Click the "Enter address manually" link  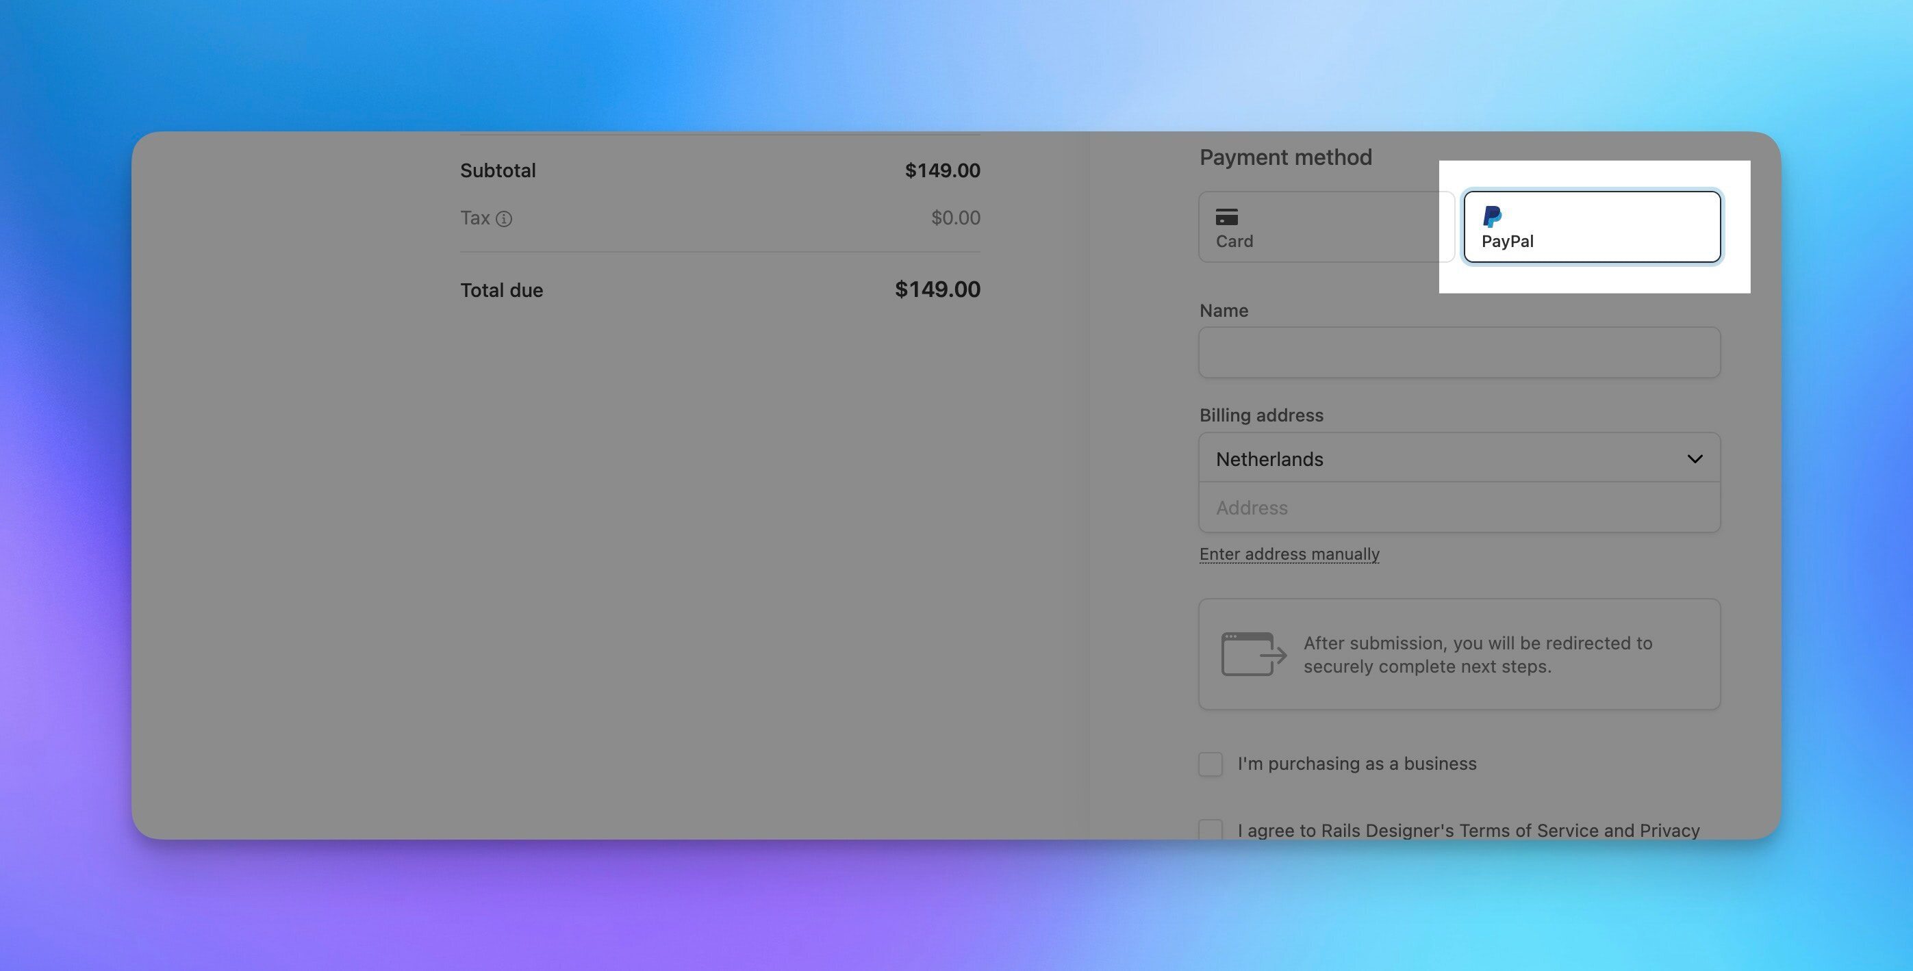[x=1289, y=554]
